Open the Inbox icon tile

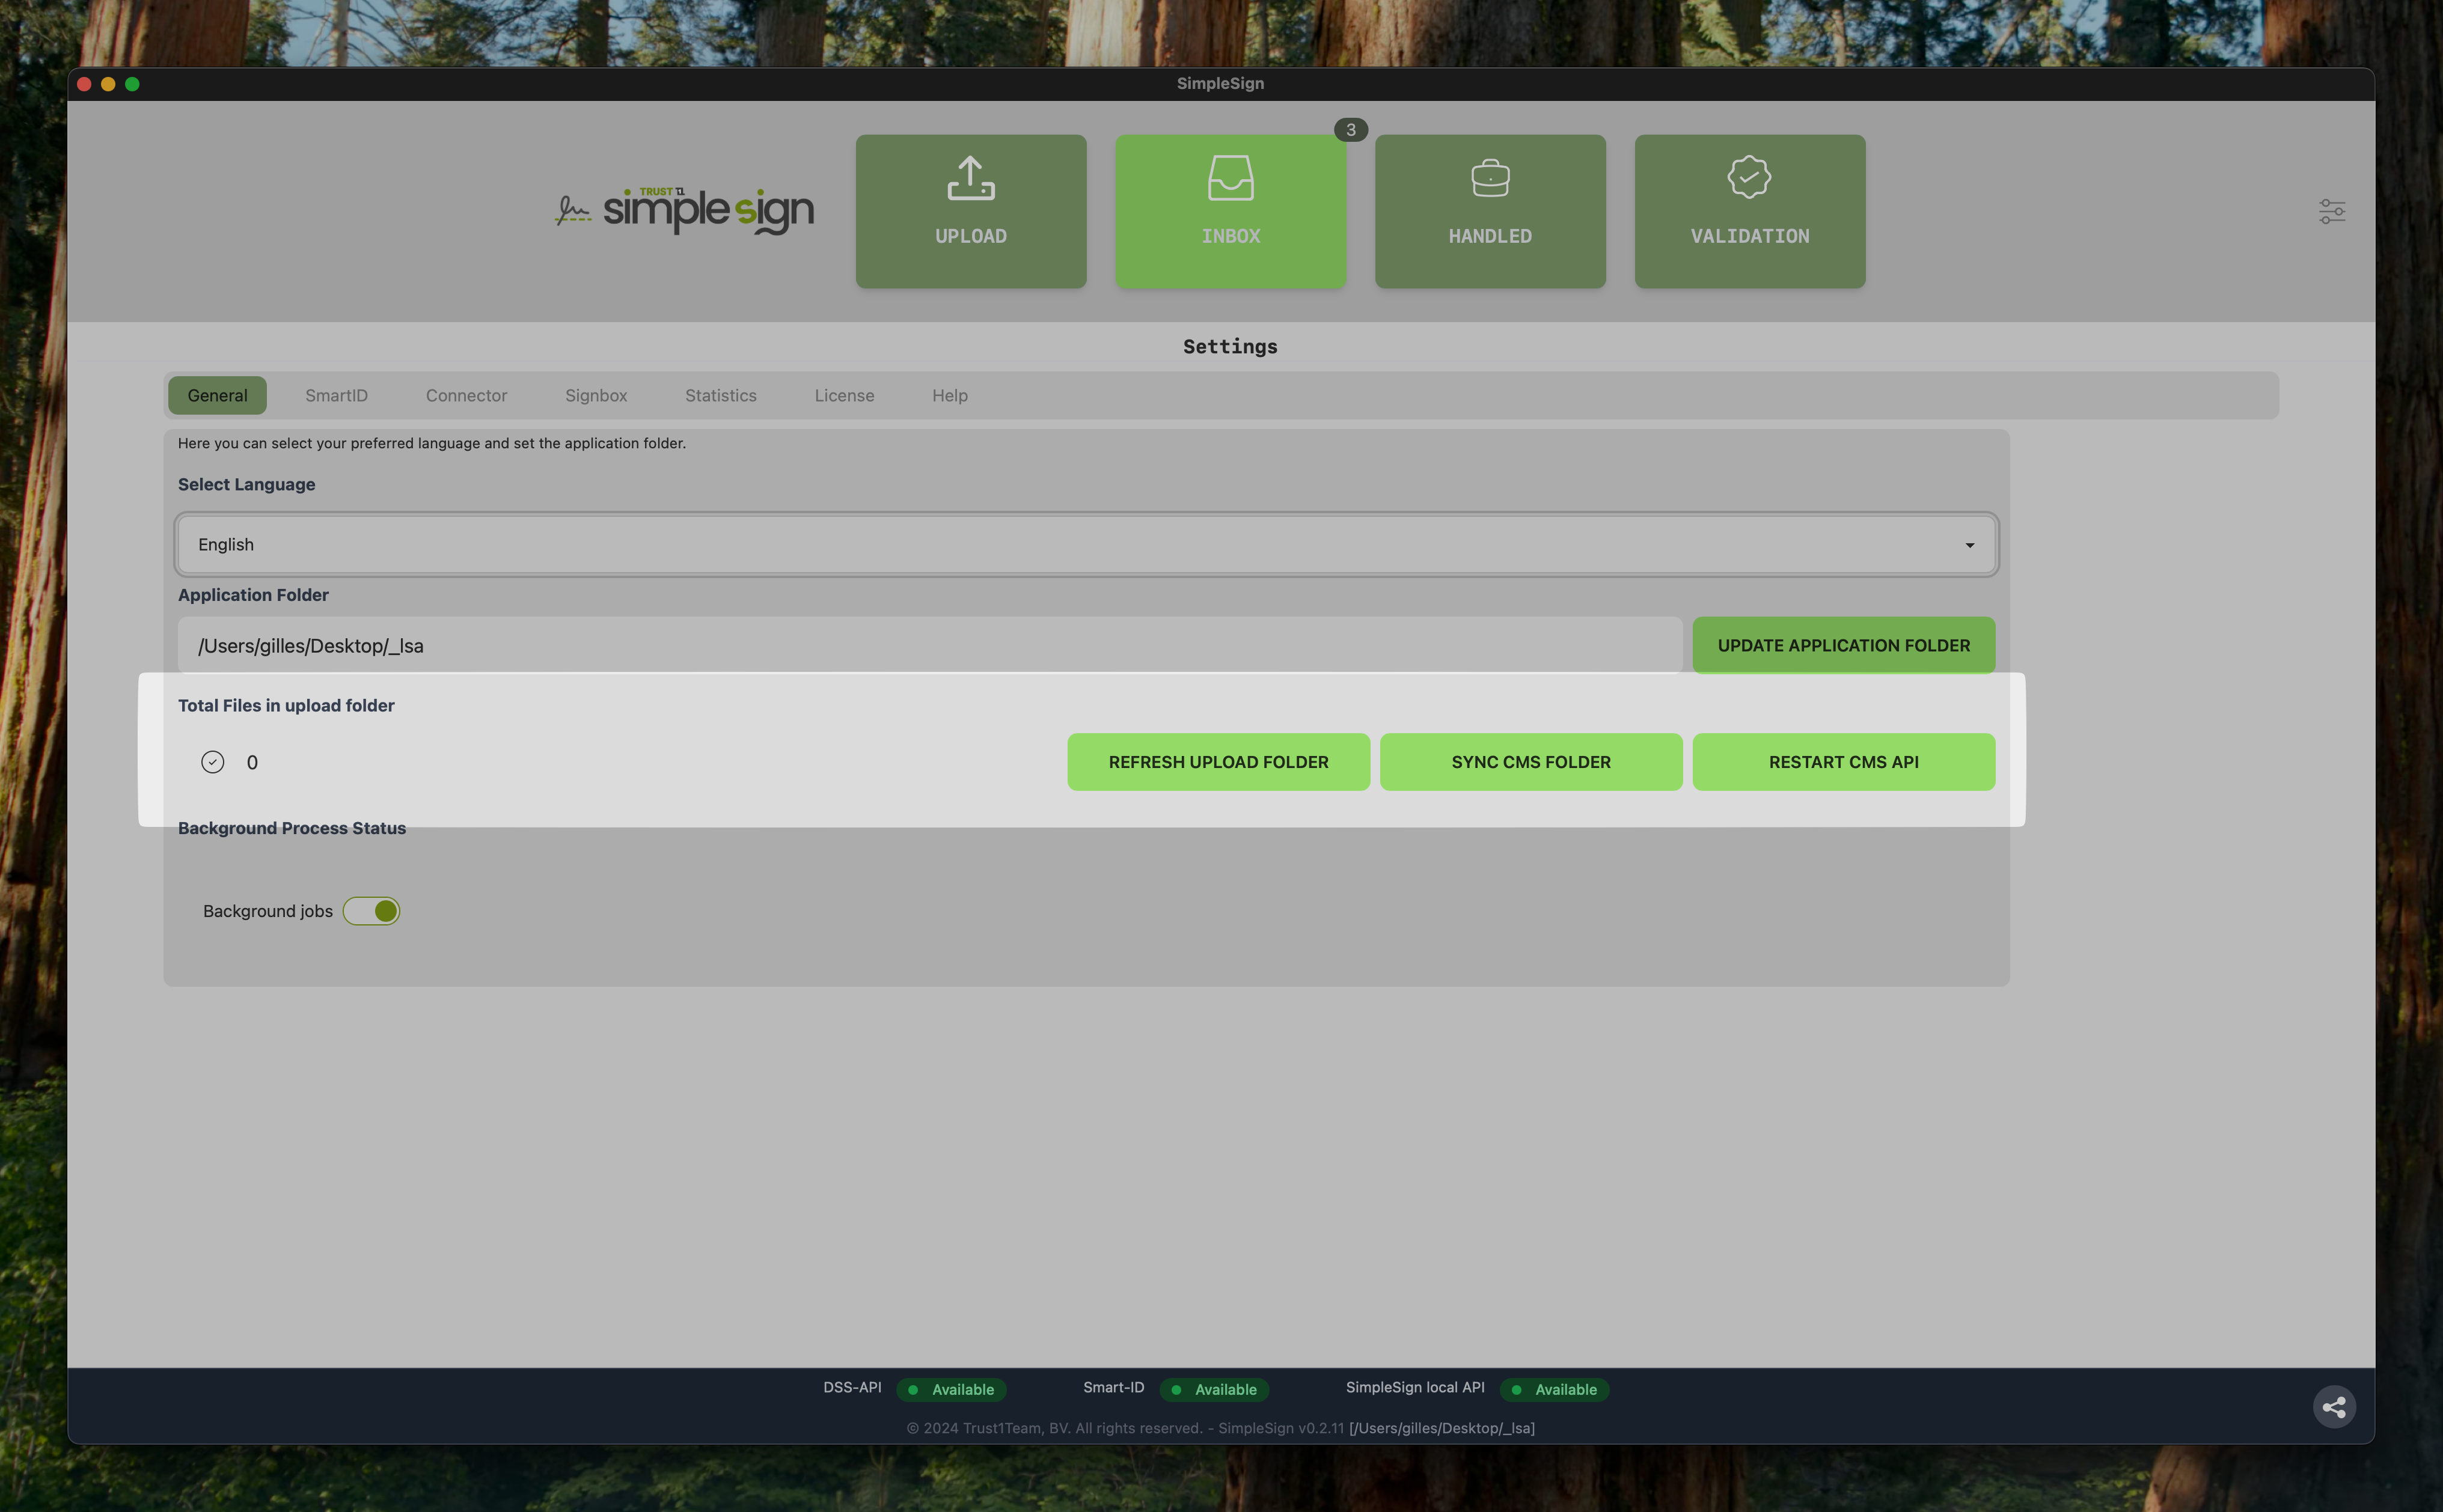[x=1230, y=178]
